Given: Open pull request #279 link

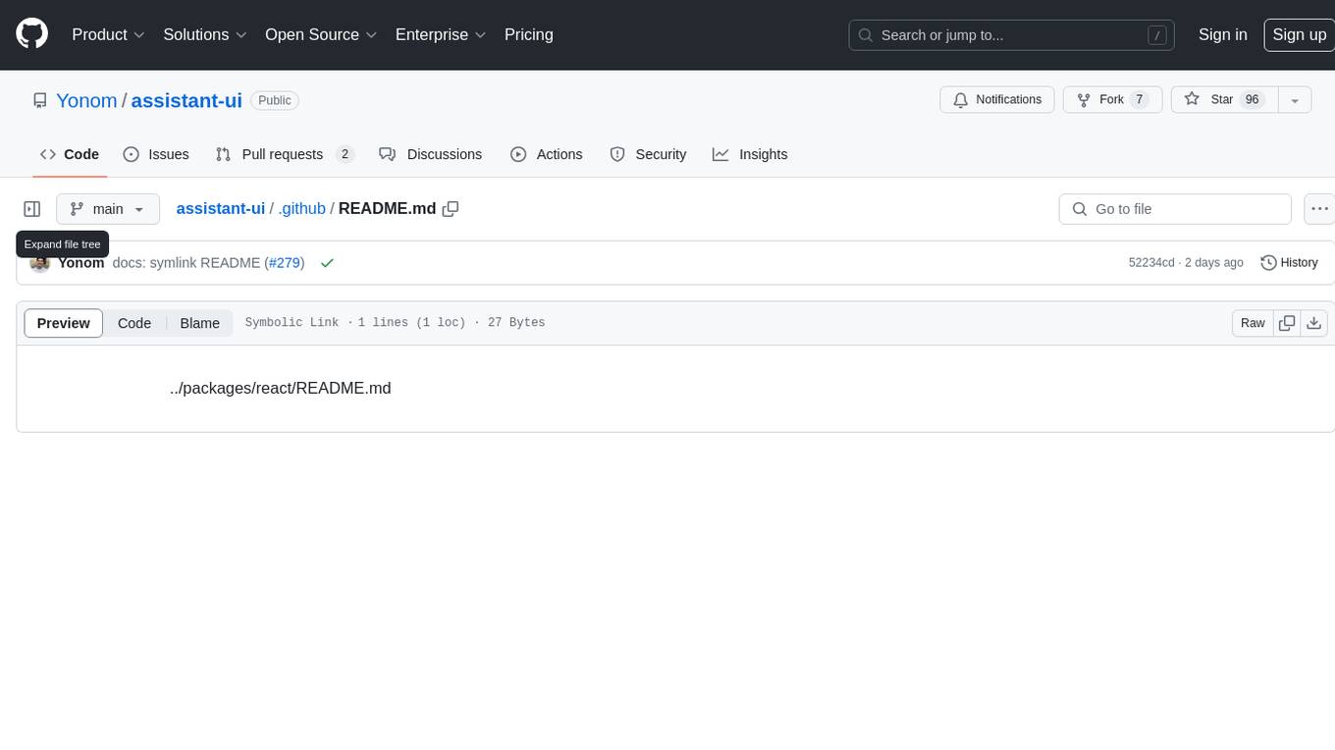Looking at the screenshot, I should click(x=285, y=263).
